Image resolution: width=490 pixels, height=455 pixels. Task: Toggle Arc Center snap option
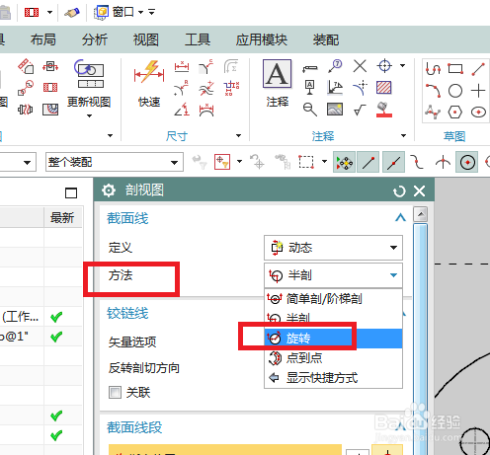click(x=467, y=162)
